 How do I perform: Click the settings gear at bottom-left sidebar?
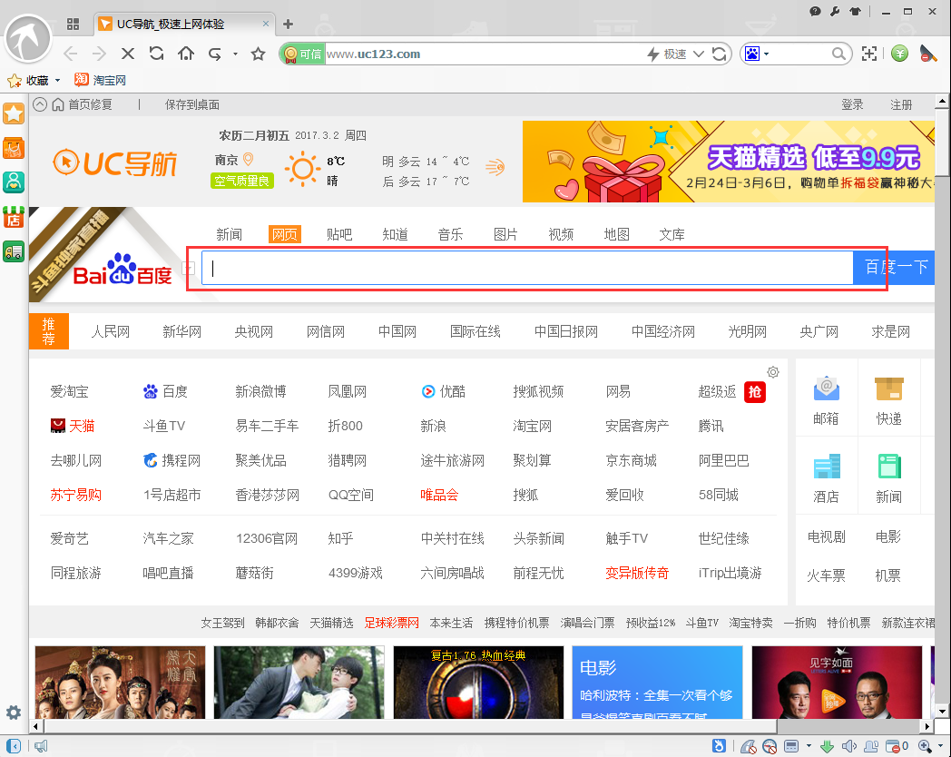[14, 713]
